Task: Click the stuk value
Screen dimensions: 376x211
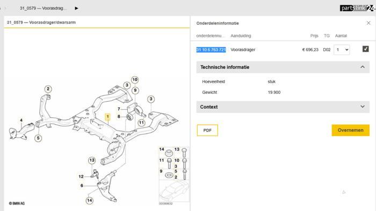Action: click(x=271, y=81)
